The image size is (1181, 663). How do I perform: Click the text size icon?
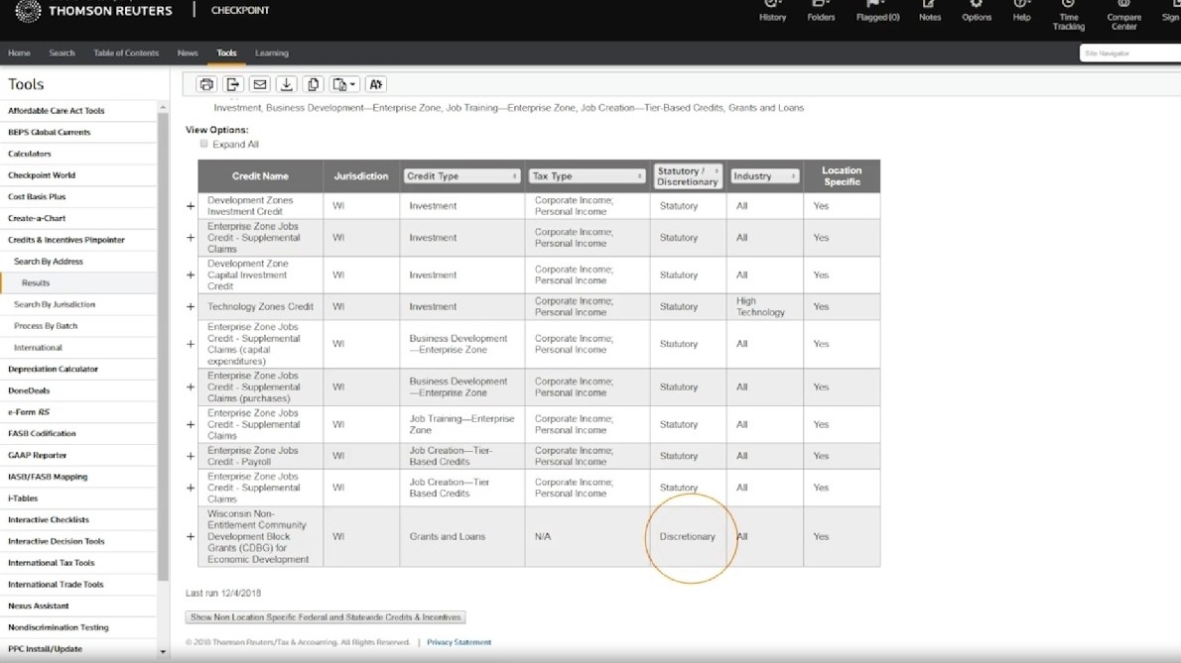(x=375, y=85)
